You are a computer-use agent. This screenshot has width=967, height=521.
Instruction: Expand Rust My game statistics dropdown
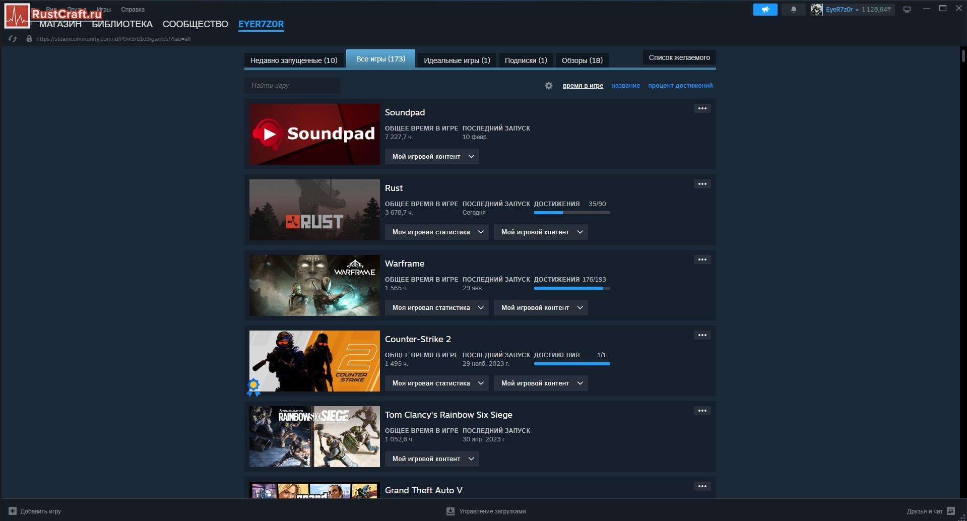tap(437, 232)
